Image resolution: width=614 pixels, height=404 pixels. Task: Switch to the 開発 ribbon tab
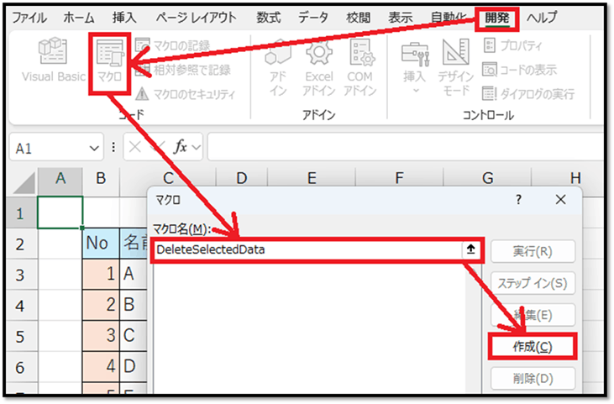[496, 17]
